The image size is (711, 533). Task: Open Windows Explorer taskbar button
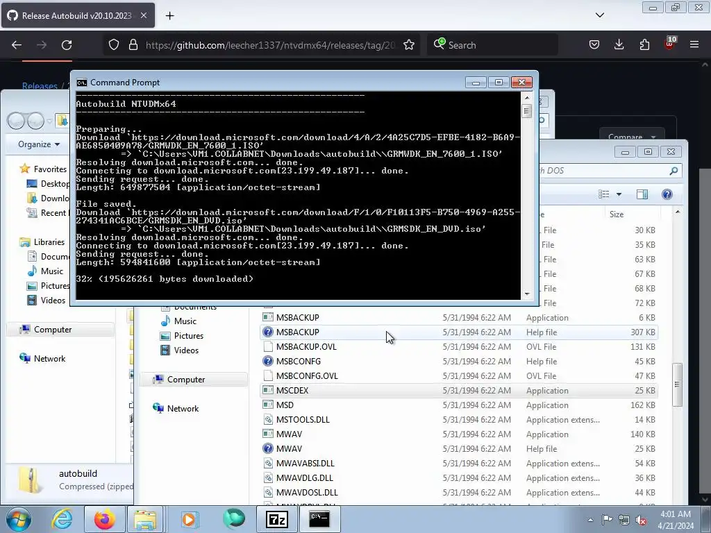[145, 519]
